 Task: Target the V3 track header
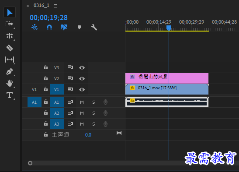[56, 67]
